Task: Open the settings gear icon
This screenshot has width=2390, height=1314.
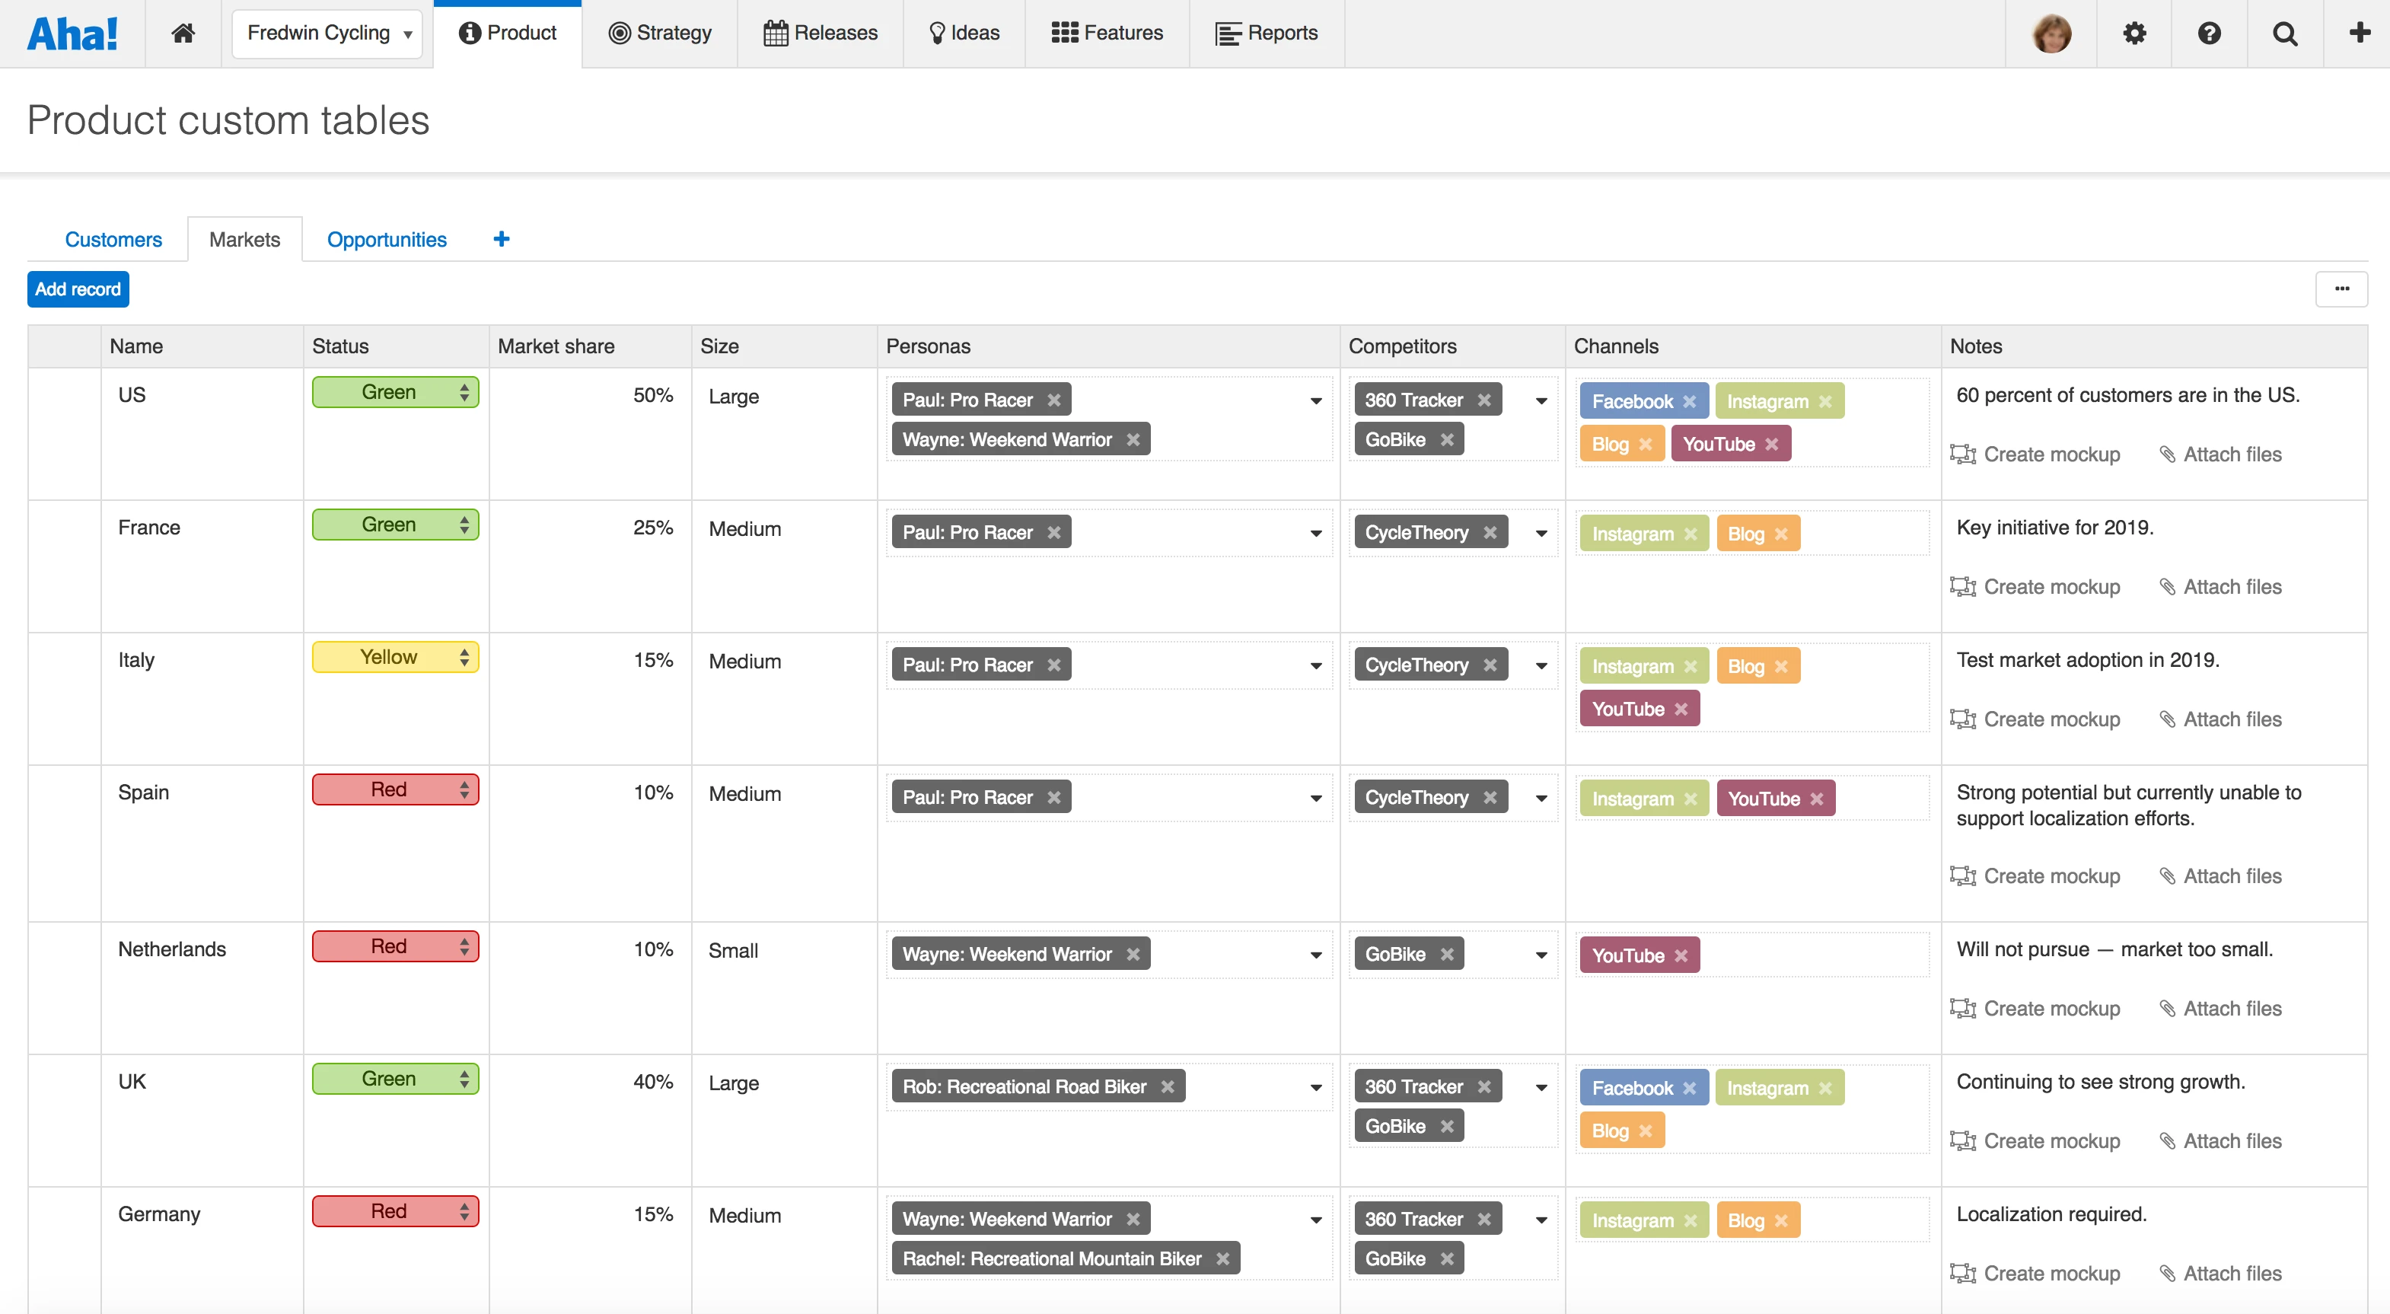Action: pos(2134,33)
